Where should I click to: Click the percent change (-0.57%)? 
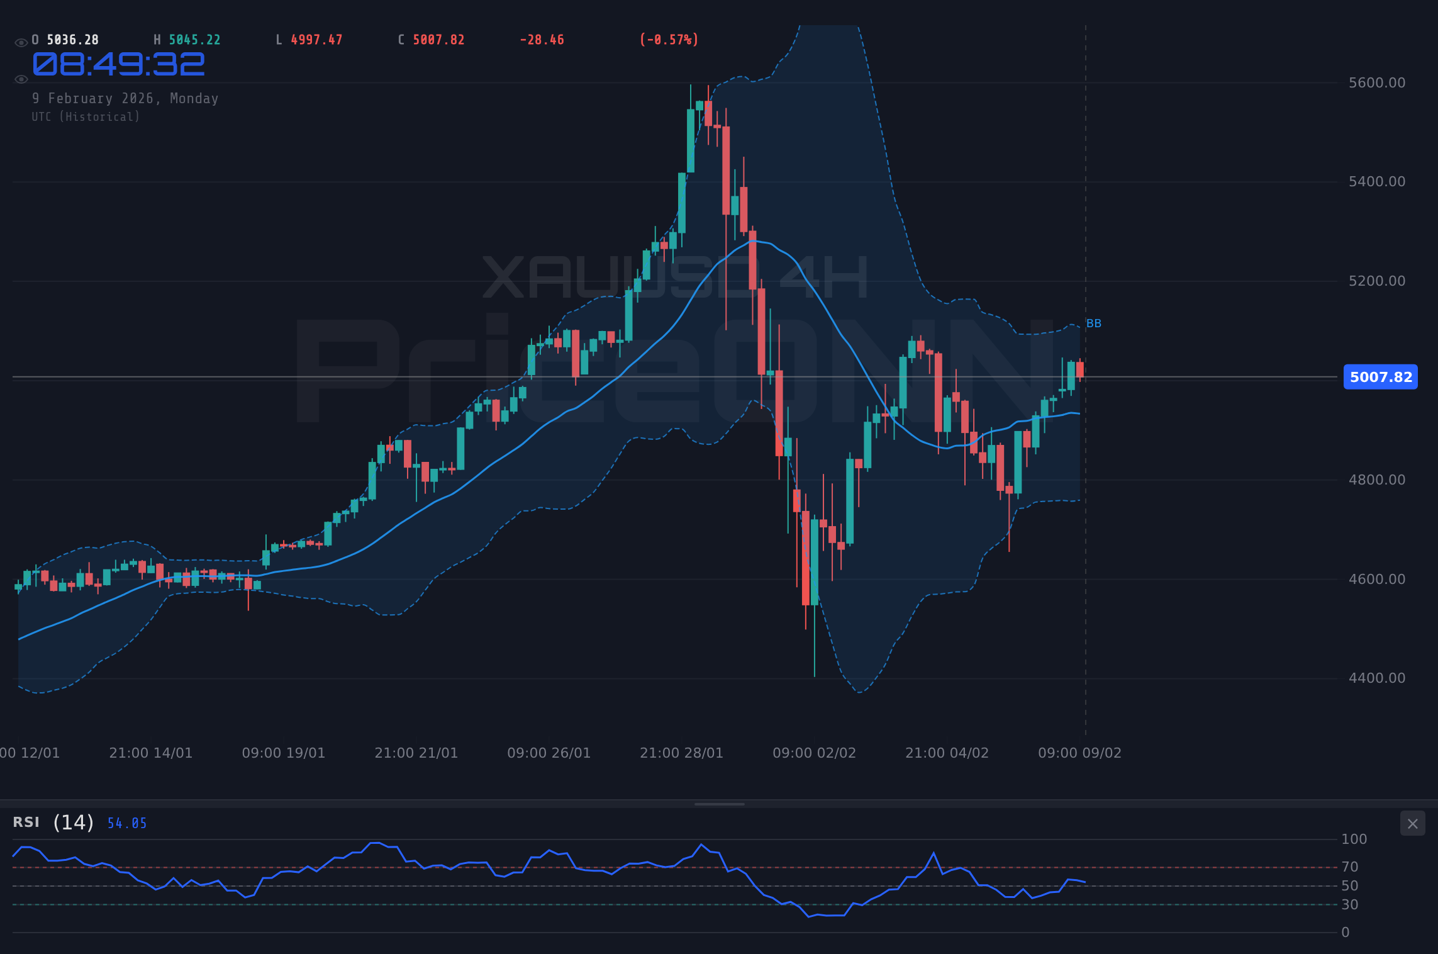[669, 40]
